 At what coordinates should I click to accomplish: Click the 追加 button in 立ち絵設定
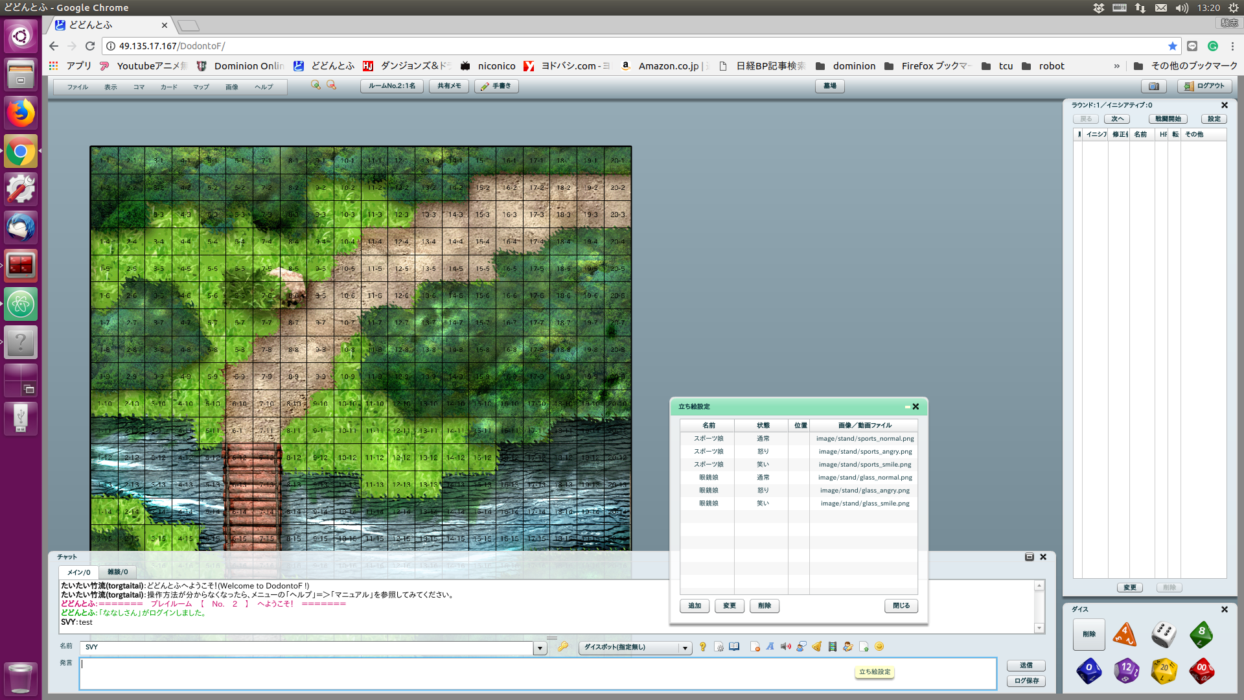coord(695,605)
